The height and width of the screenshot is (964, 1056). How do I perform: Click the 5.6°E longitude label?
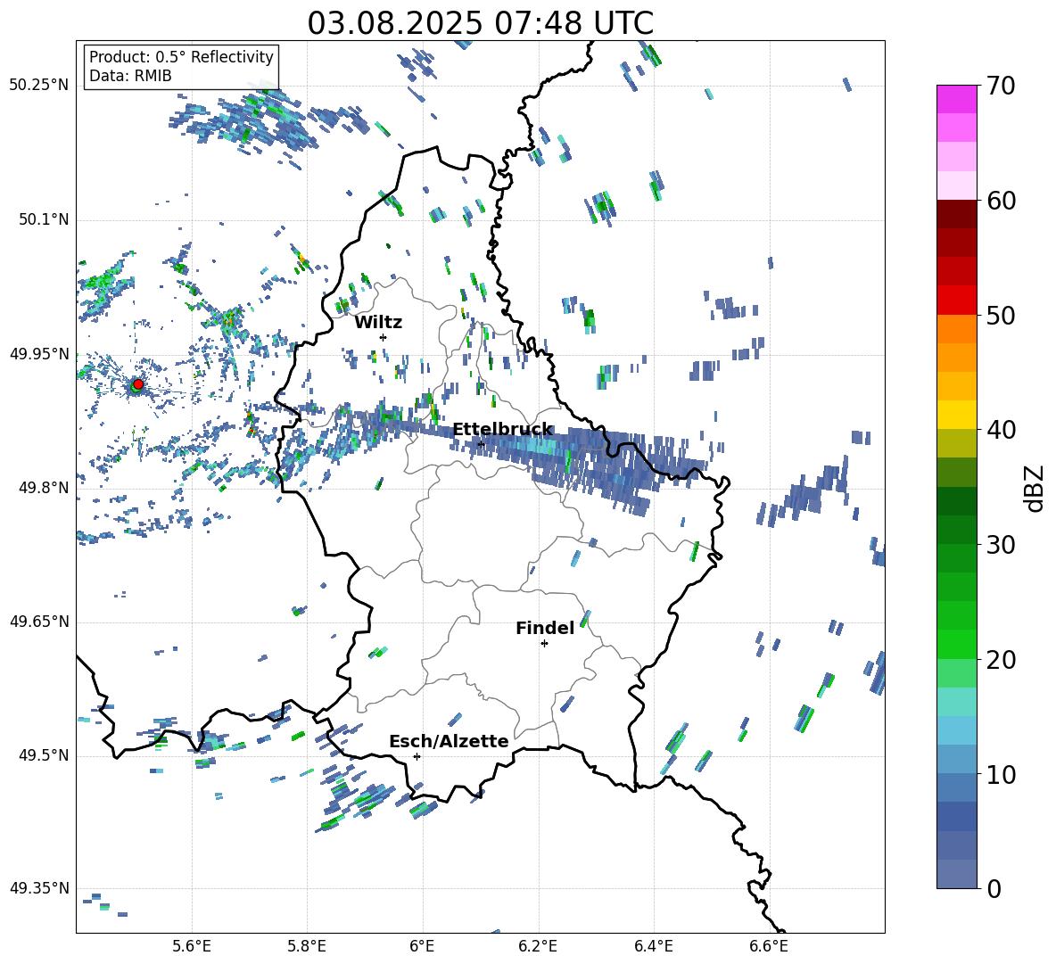pyautogui.click(x=192, y=946)
